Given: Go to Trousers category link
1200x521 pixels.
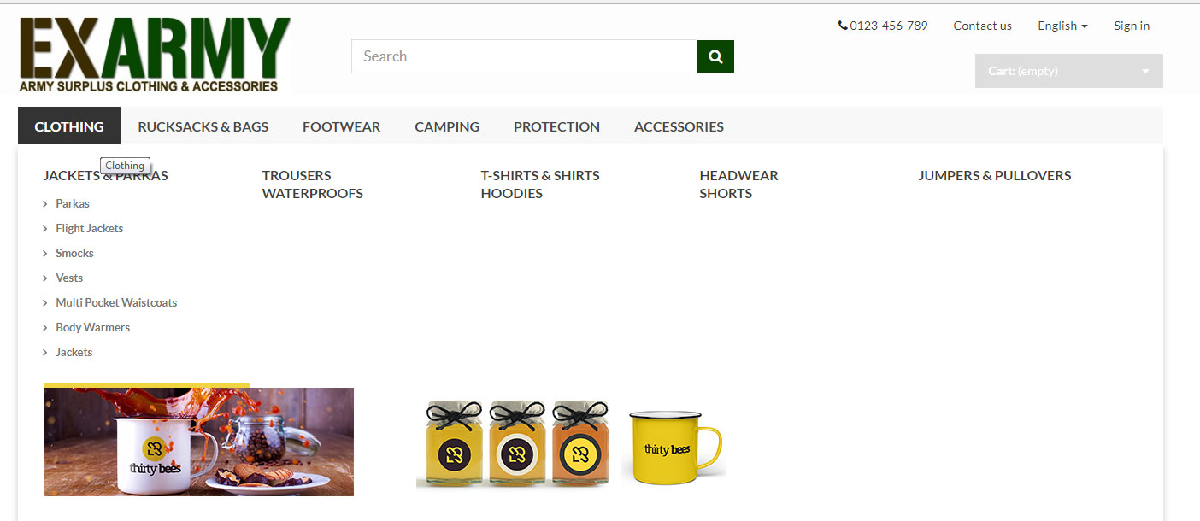Looking at the screenshot, I should [x=297, y=175].
